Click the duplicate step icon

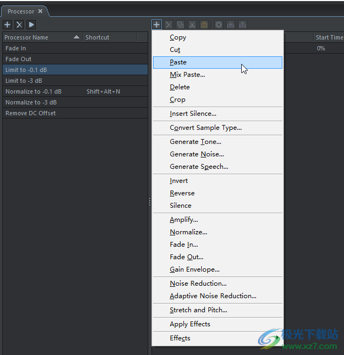[180, 24]
